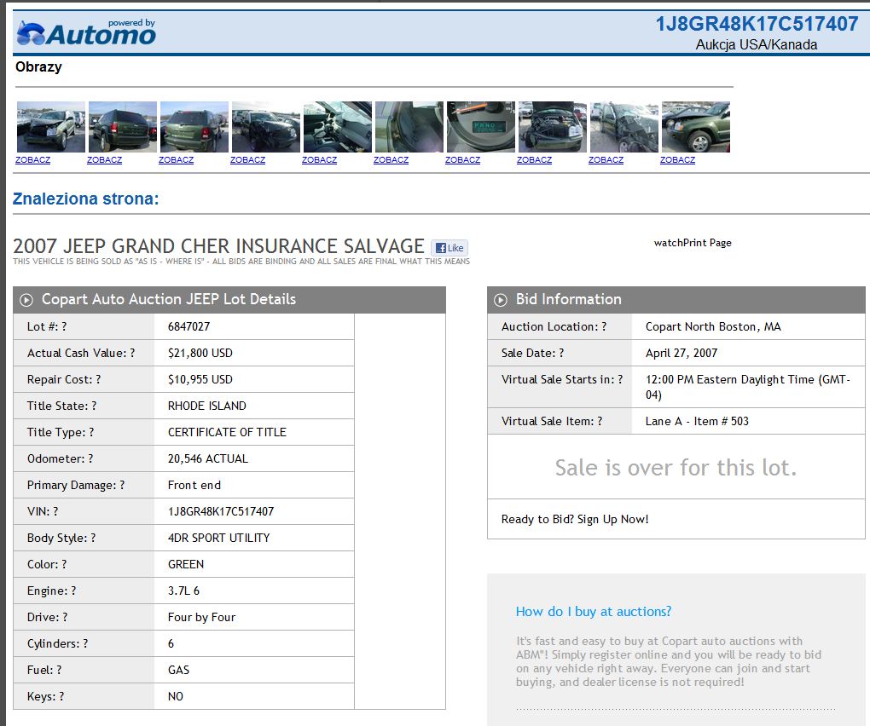Click the Bid Information header text
The width and height of the screenshot is (870, 726).
tap(569, 299)
